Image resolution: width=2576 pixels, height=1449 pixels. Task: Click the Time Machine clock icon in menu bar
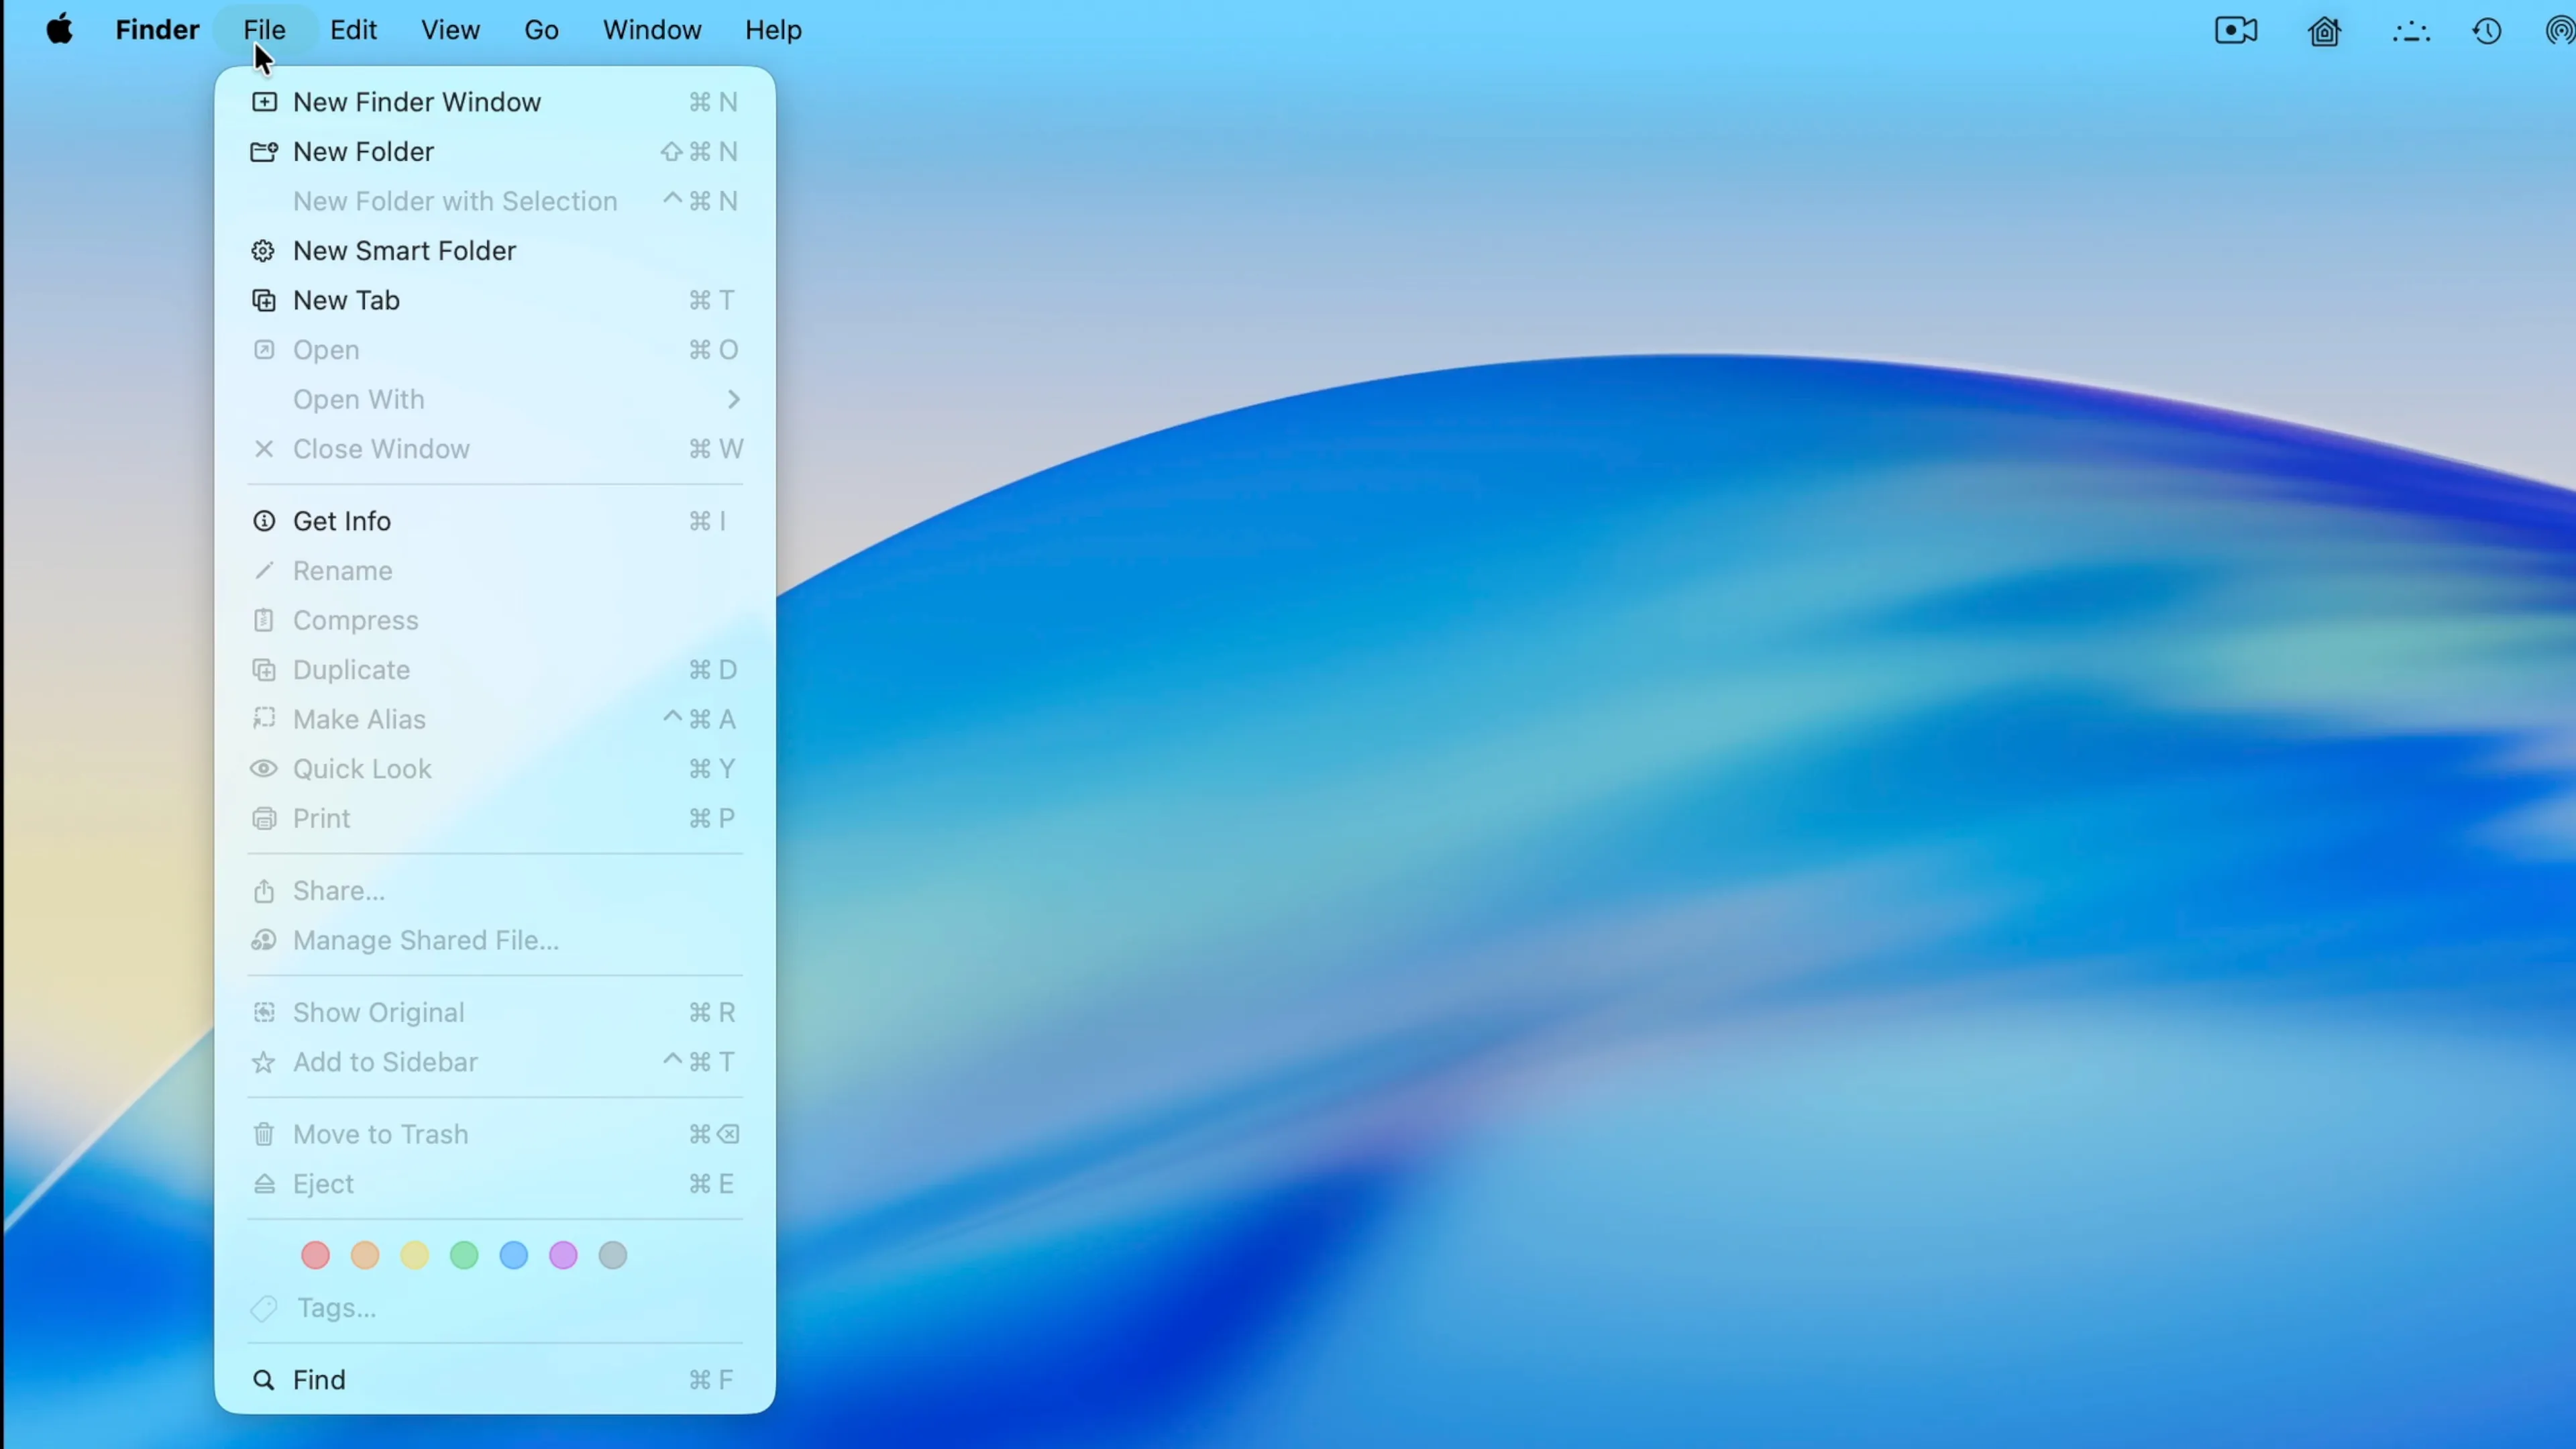tap(2486, 31)
